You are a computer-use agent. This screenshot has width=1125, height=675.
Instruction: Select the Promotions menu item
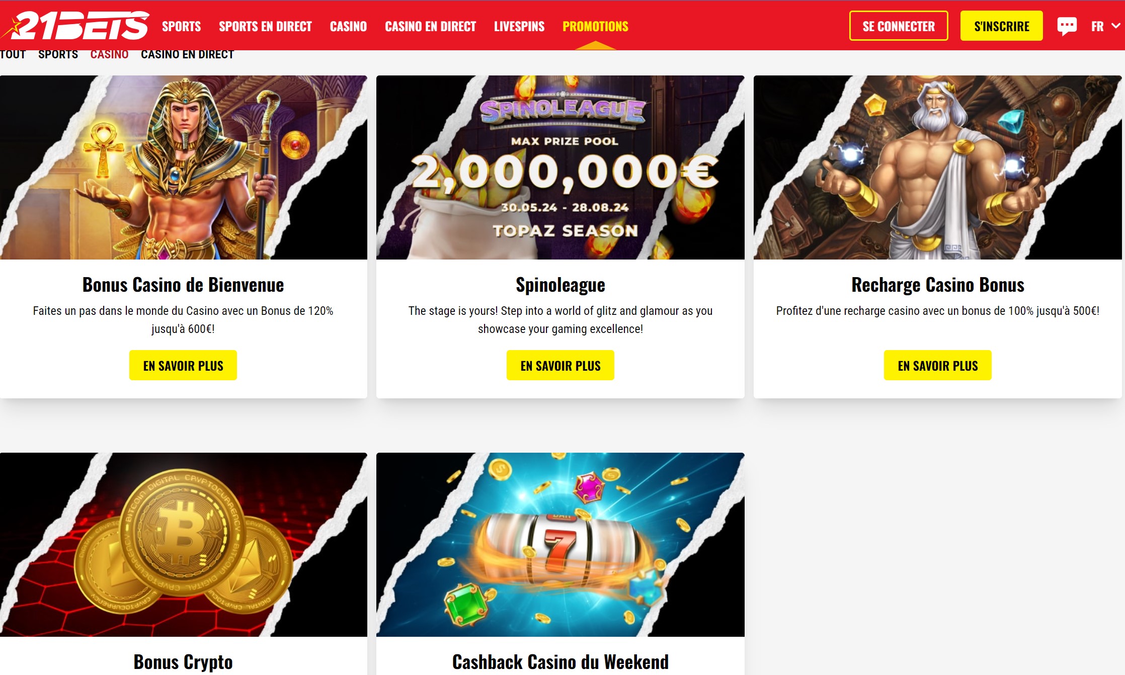[595, 26]
